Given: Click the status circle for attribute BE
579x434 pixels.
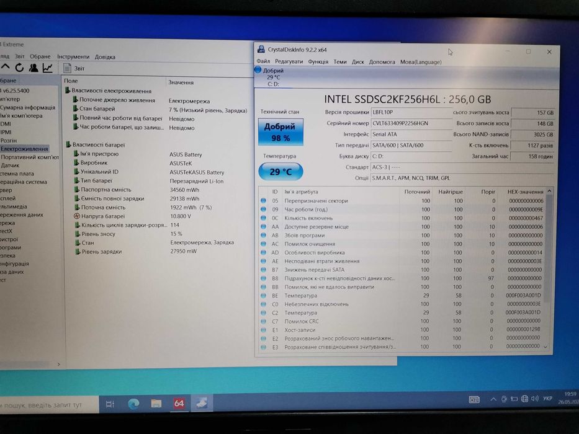Looking at the screenshot, I should click(x=263, y=295).
